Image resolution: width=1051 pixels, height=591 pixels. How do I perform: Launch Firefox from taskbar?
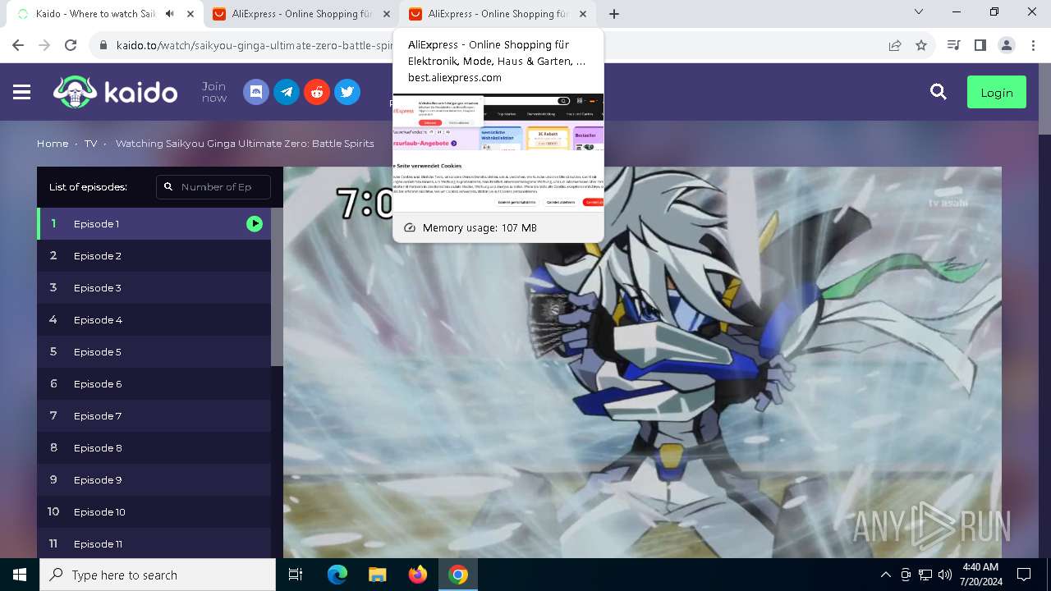[x=417, y=575]
